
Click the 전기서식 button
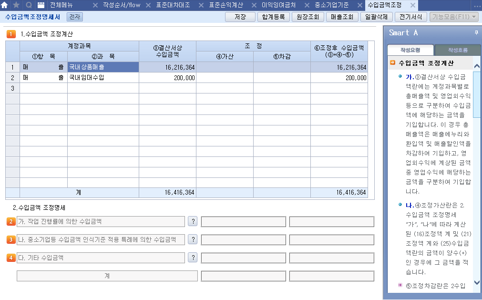click(410, 17)
